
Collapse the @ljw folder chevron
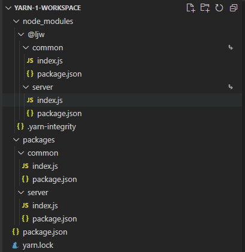tap(21, 34)
